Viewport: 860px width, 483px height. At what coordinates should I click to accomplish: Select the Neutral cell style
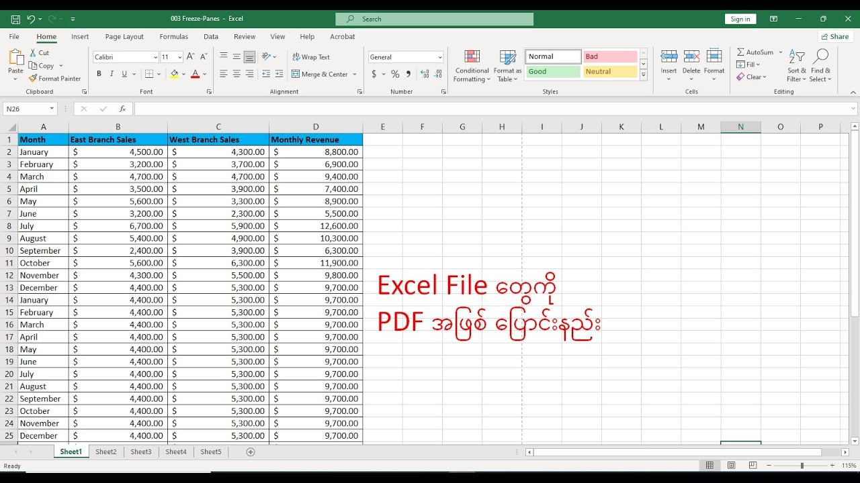610,71
